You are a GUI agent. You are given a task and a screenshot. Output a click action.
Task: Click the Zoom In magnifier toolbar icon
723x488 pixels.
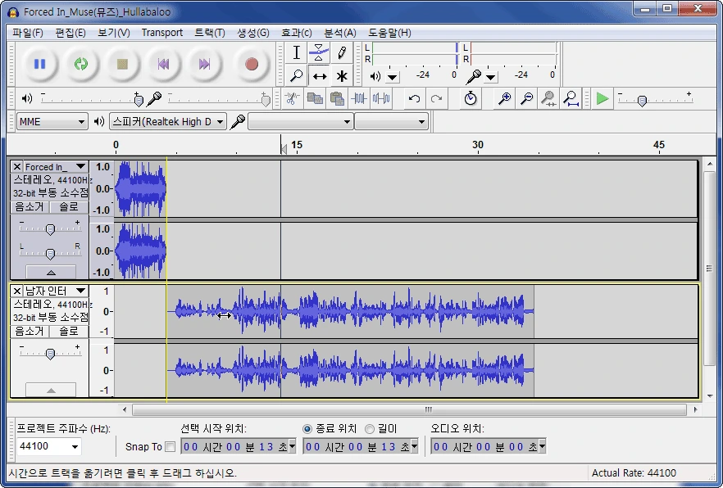point(505,98)
